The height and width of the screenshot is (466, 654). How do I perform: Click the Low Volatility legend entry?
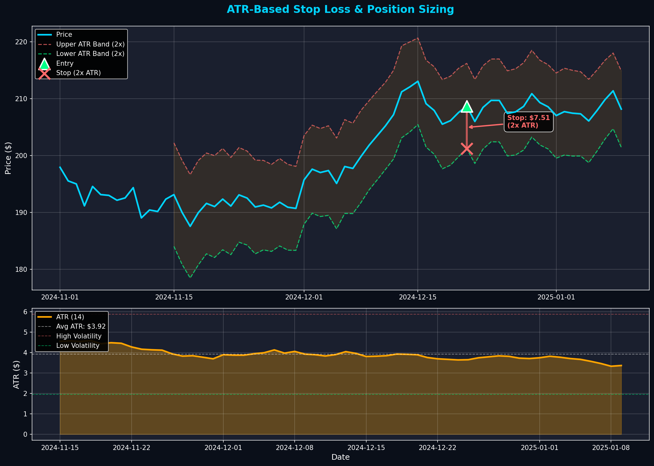[78, 346]
